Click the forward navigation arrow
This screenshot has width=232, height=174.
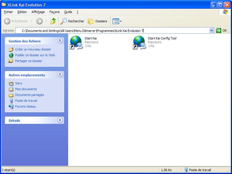click(x=39, y=21)
